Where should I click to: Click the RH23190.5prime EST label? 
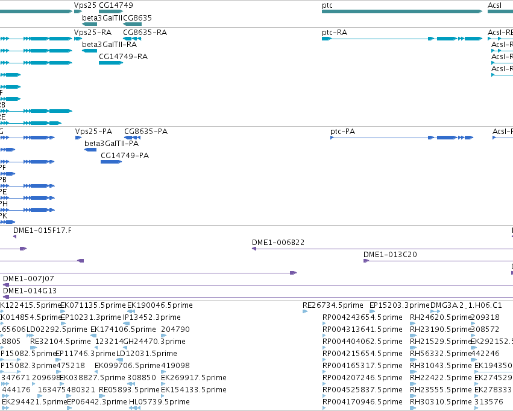441,330
